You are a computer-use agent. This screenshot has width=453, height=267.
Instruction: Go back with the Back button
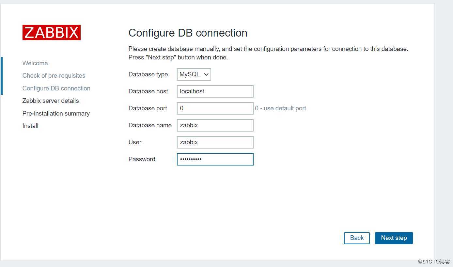[x=357, y=238]
